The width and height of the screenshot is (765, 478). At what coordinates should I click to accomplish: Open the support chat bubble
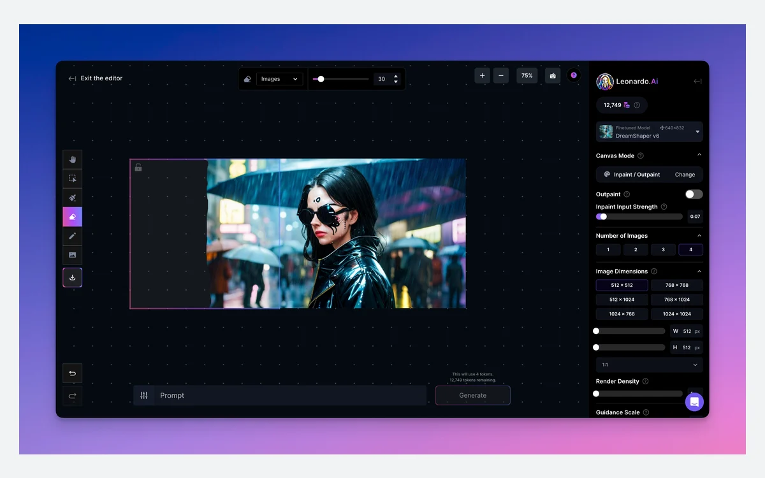click(694, 402)
